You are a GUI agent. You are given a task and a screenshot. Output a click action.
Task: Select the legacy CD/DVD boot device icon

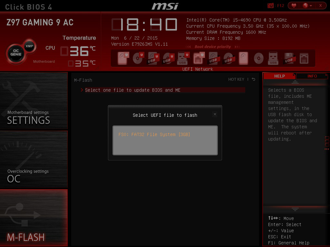click(x=259, y=58)
